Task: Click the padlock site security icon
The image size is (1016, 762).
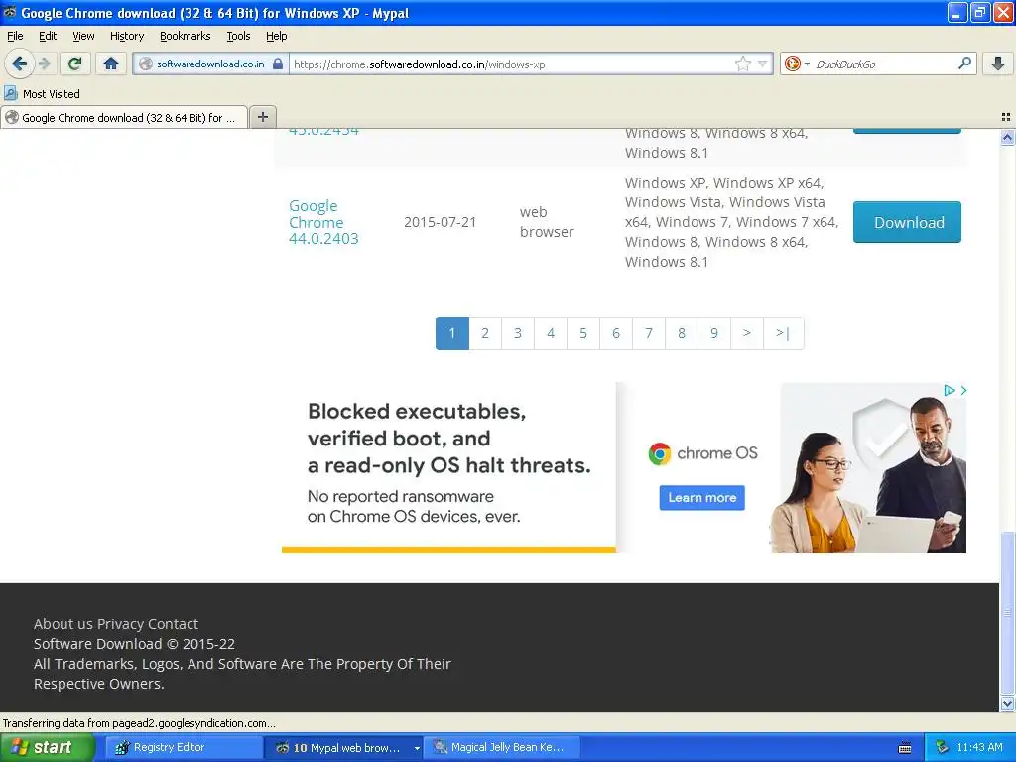Action: coord(278,63)
